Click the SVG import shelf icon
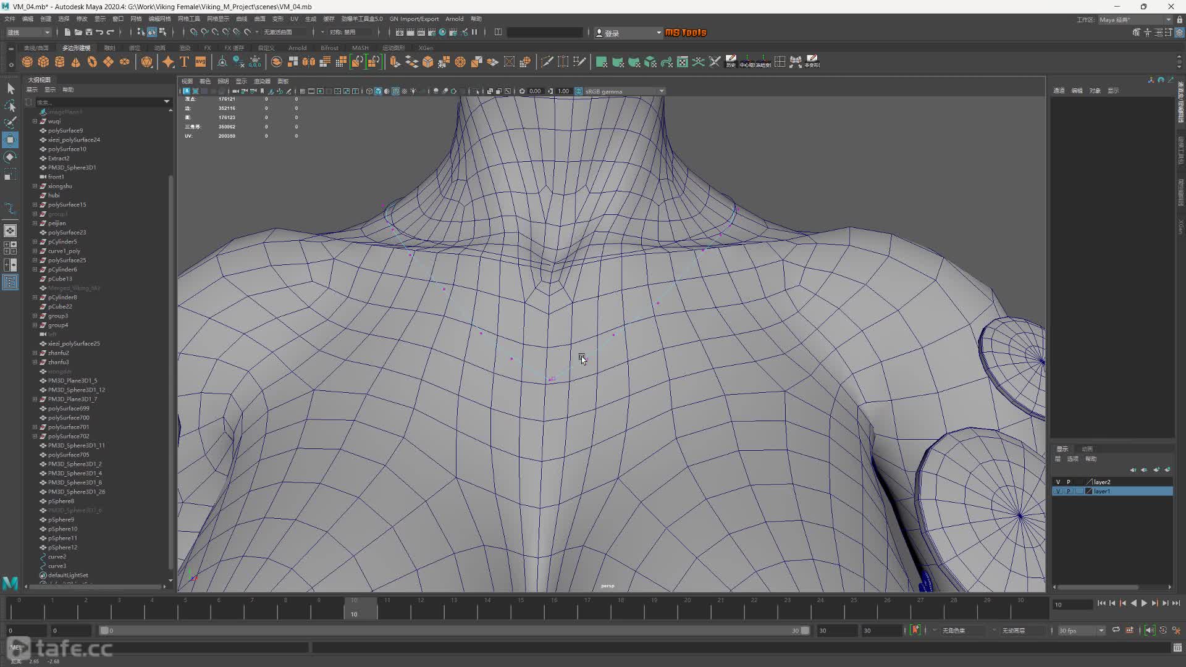 pyautogui.click(x=200, y=62)
